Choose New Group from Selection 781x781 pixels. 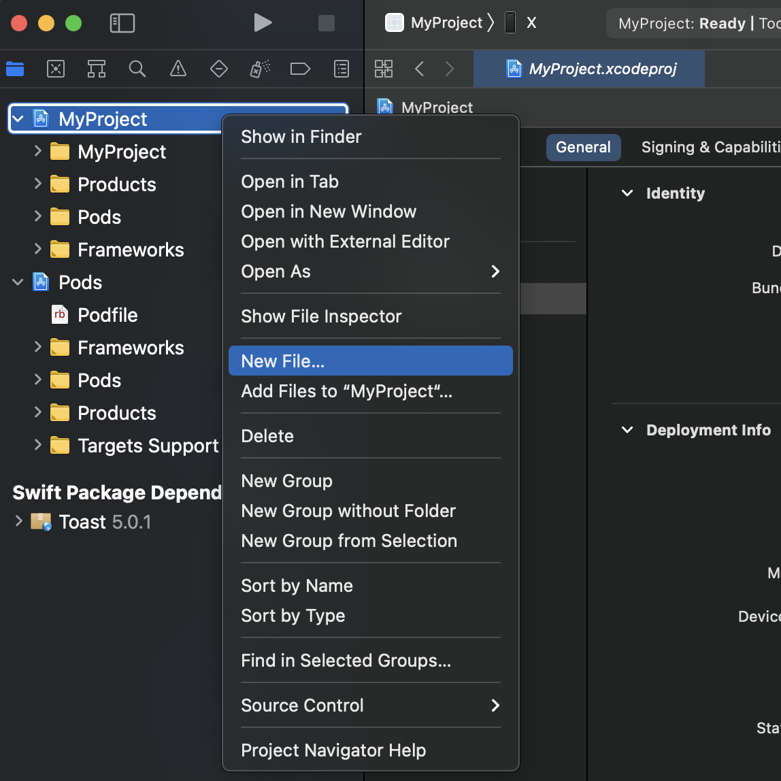370,540
